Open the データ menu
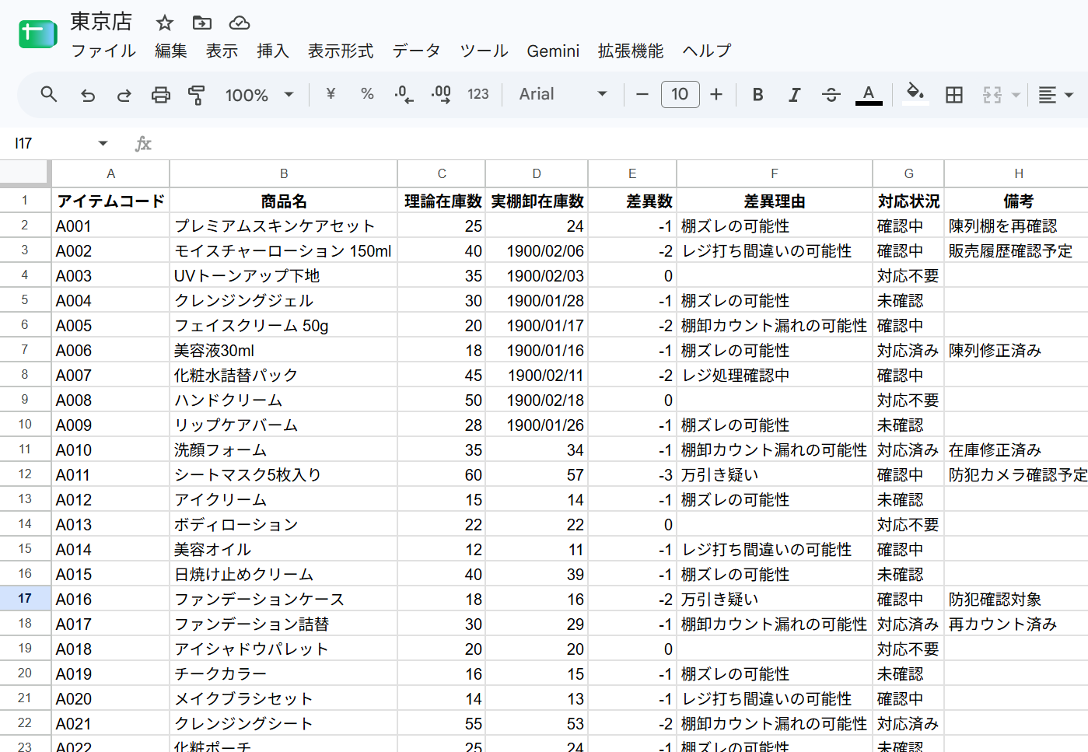 (x=416, y=51)
